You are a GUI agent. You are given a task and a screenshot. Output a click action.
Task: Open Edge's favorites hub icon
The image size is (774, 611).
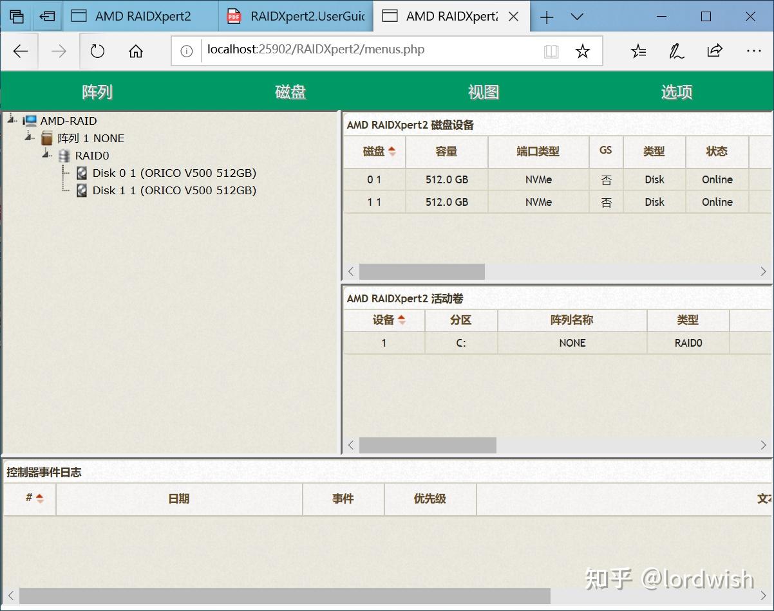[x=638, y=51]
